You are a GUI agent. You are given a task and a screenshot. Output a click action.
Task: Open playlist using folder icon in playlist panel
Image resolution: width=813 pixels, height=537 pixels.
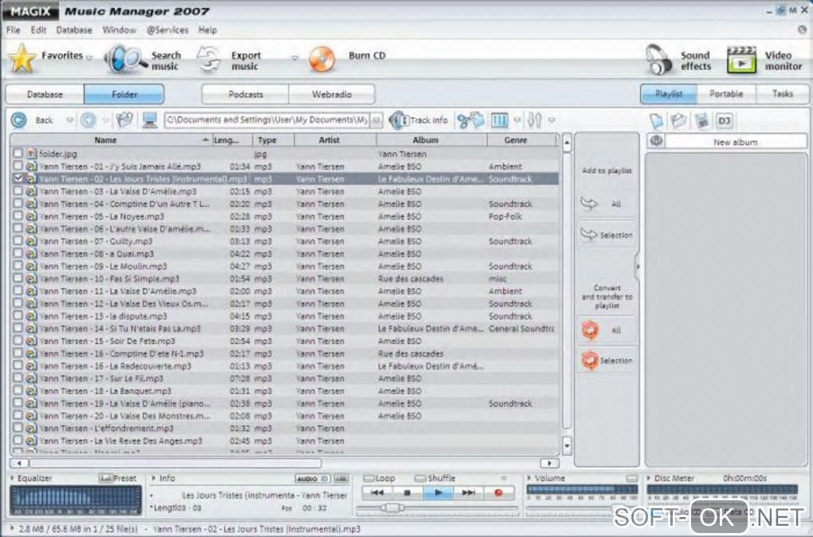click(x=678, y=121)
